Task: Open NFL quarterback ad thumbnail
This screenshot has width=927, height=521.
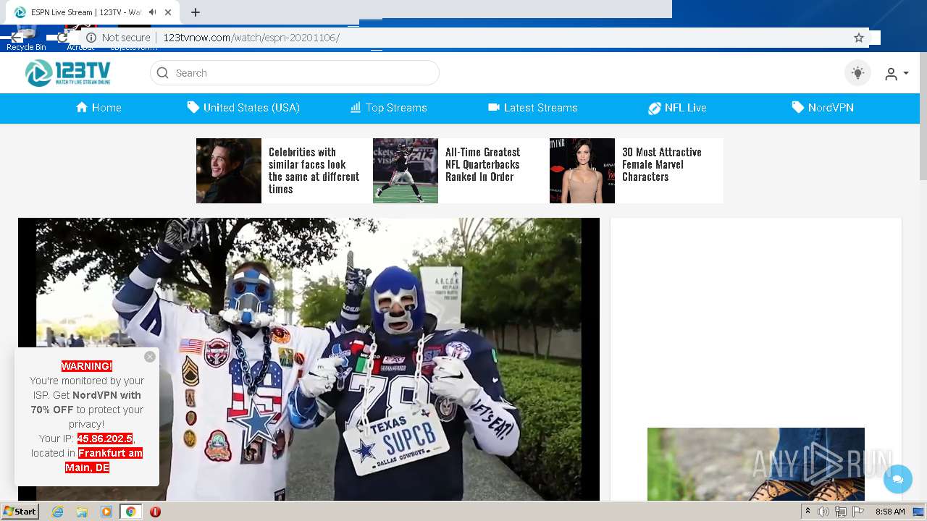Action: point(406,171)
